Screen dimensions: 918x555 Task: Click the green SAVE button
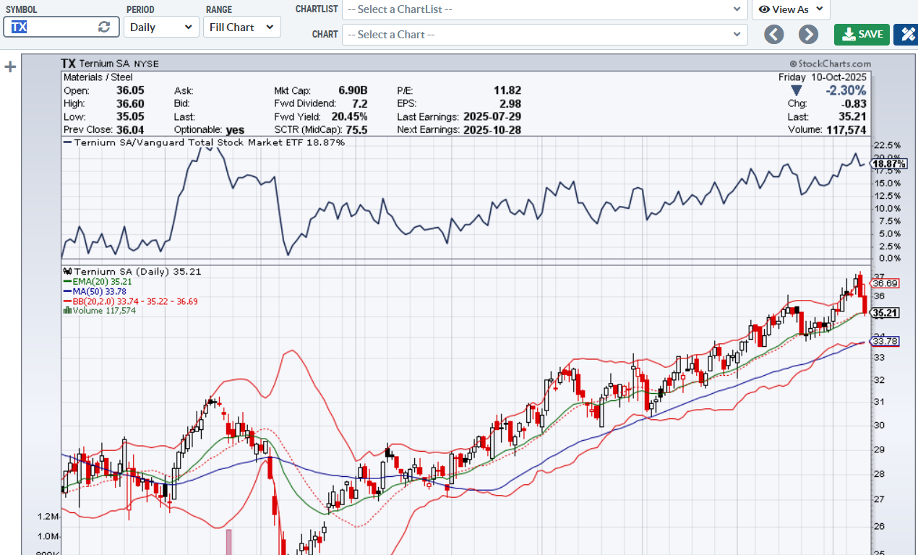click(x=862, y=34)
